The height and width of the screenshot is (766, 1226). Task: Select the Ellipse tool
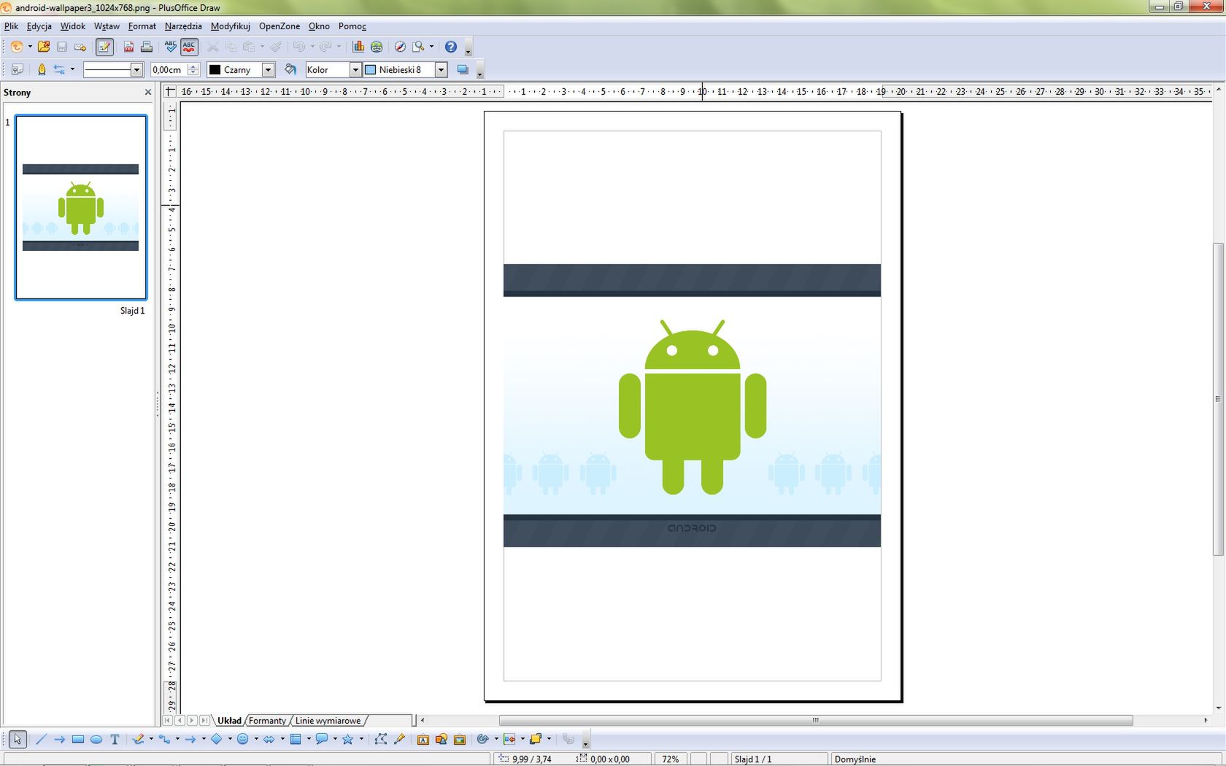point(96,739)
